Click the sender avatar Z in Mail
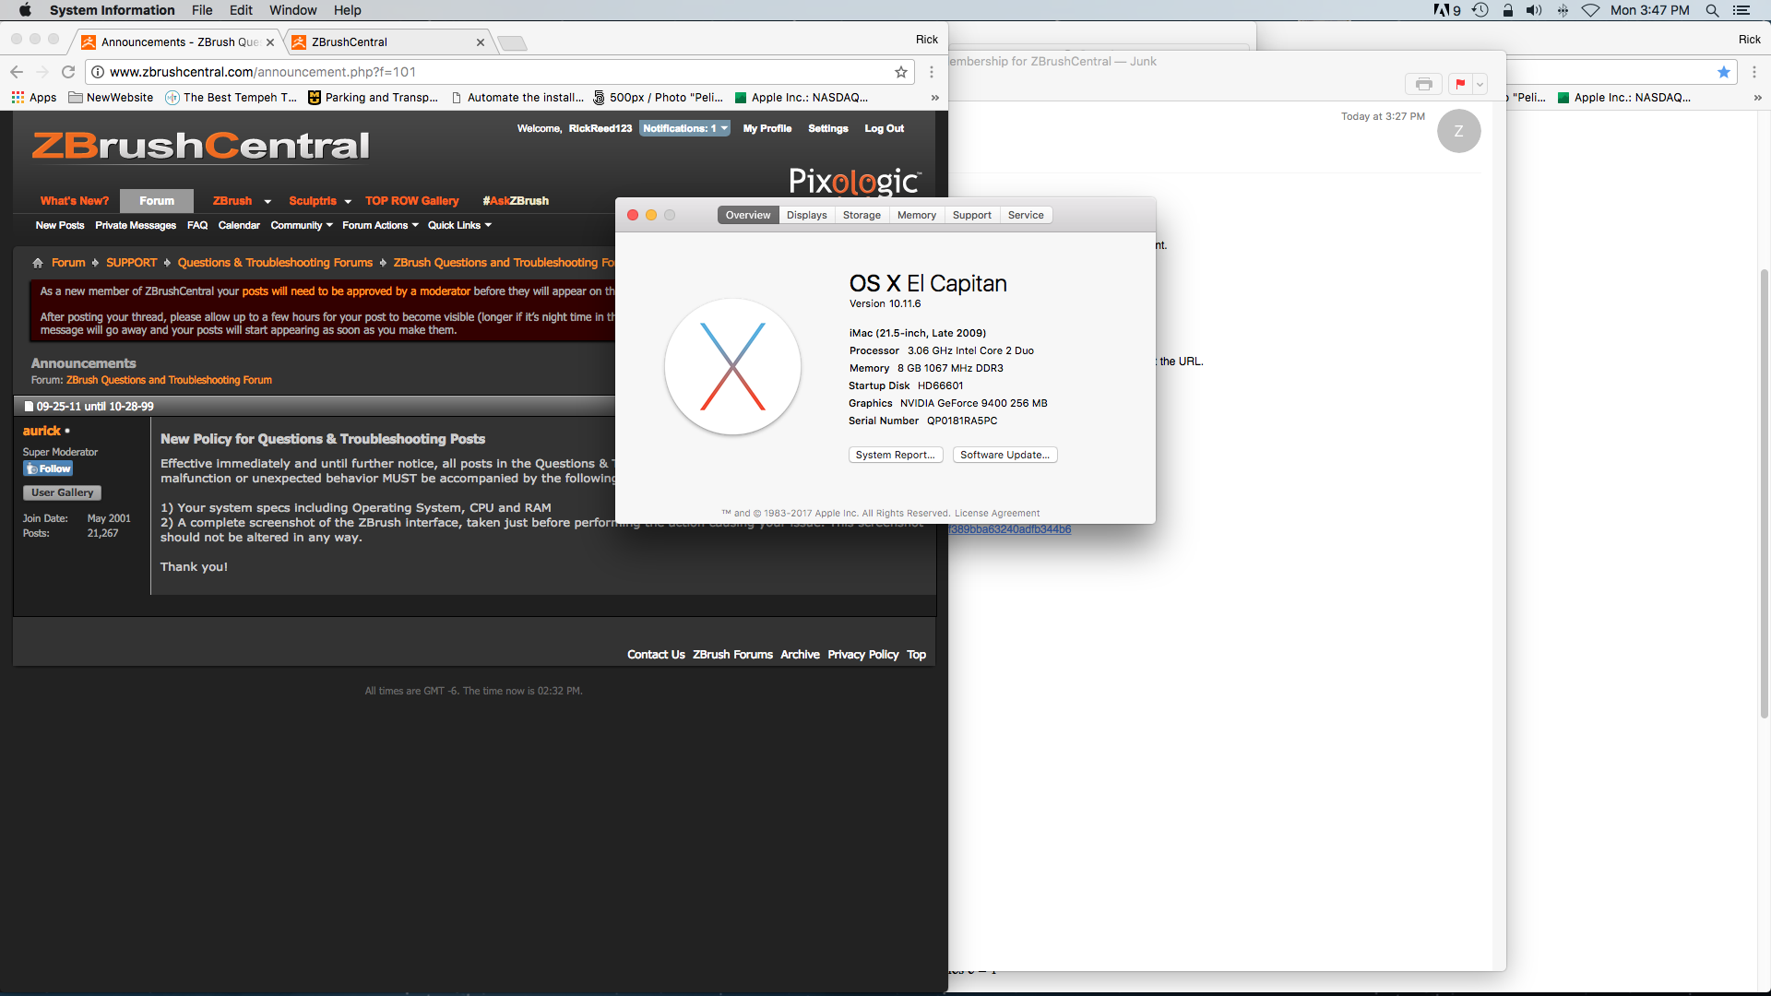This screenshot has width=1771, height=996. pyautogui.click(x=1458, y=131)
